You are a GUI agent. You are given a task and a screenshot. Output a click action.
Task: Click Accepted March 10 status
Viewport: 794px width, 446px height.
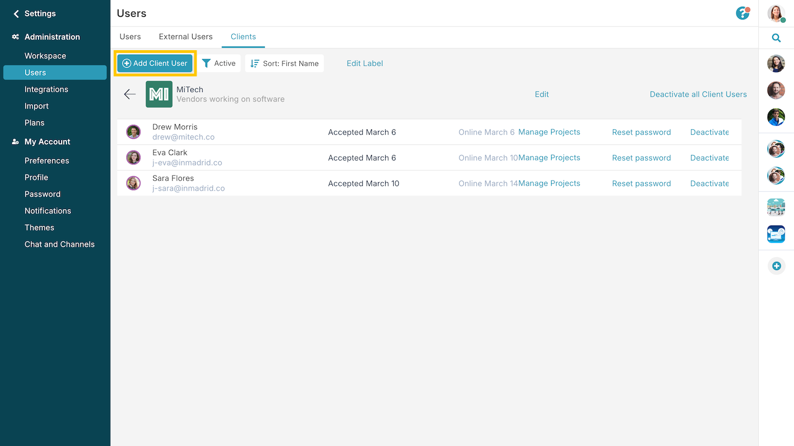363,183
